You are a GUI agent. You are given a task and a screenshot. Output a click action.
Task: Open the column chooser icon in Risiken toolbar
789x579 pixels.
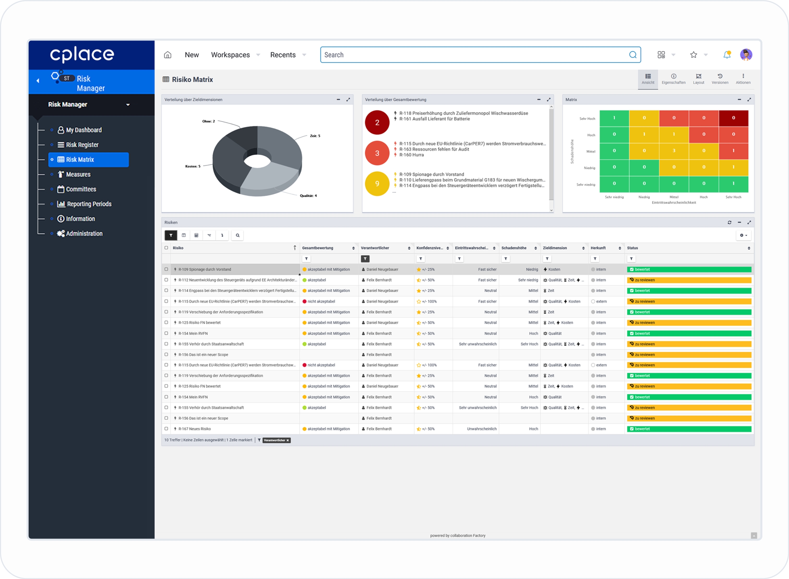183,235
